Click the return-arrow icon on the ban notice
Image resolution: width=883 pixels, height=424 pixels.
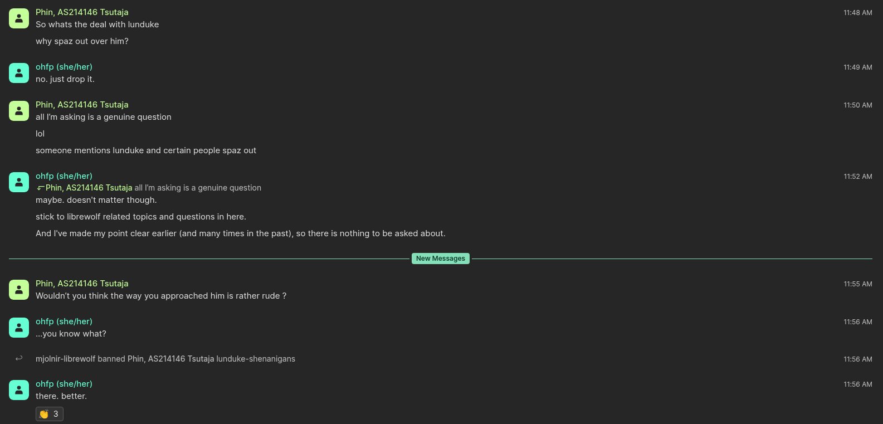(18, 358)
